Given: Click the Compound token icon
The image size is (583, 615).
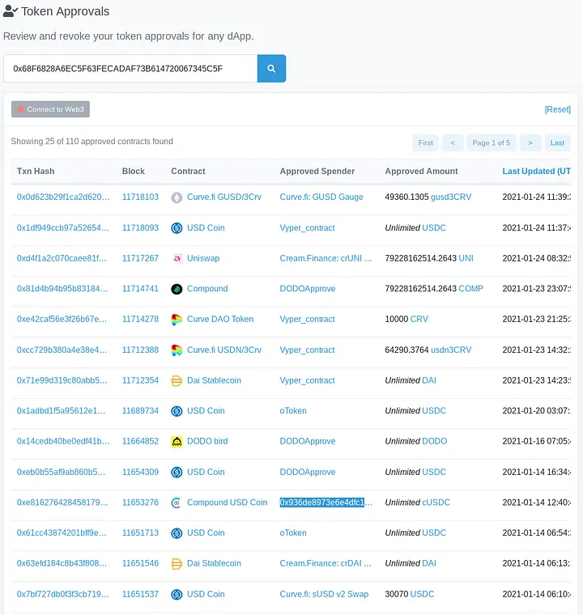Looking at the screenshot, I should [x=177, y=289].
